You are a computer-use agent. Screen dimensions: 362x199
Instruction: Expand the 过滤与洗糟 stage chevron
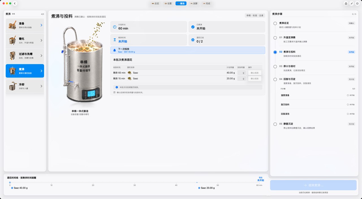pos(41,56)
